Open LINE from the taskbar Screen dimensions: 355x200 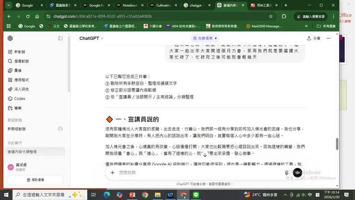(x=196, y=195)
